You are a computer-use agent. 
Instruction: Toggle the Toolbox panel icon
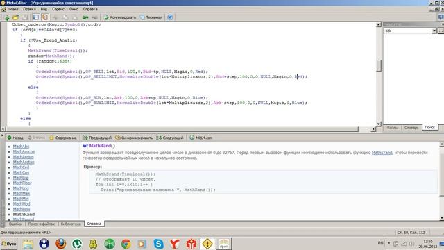point(45,17)
